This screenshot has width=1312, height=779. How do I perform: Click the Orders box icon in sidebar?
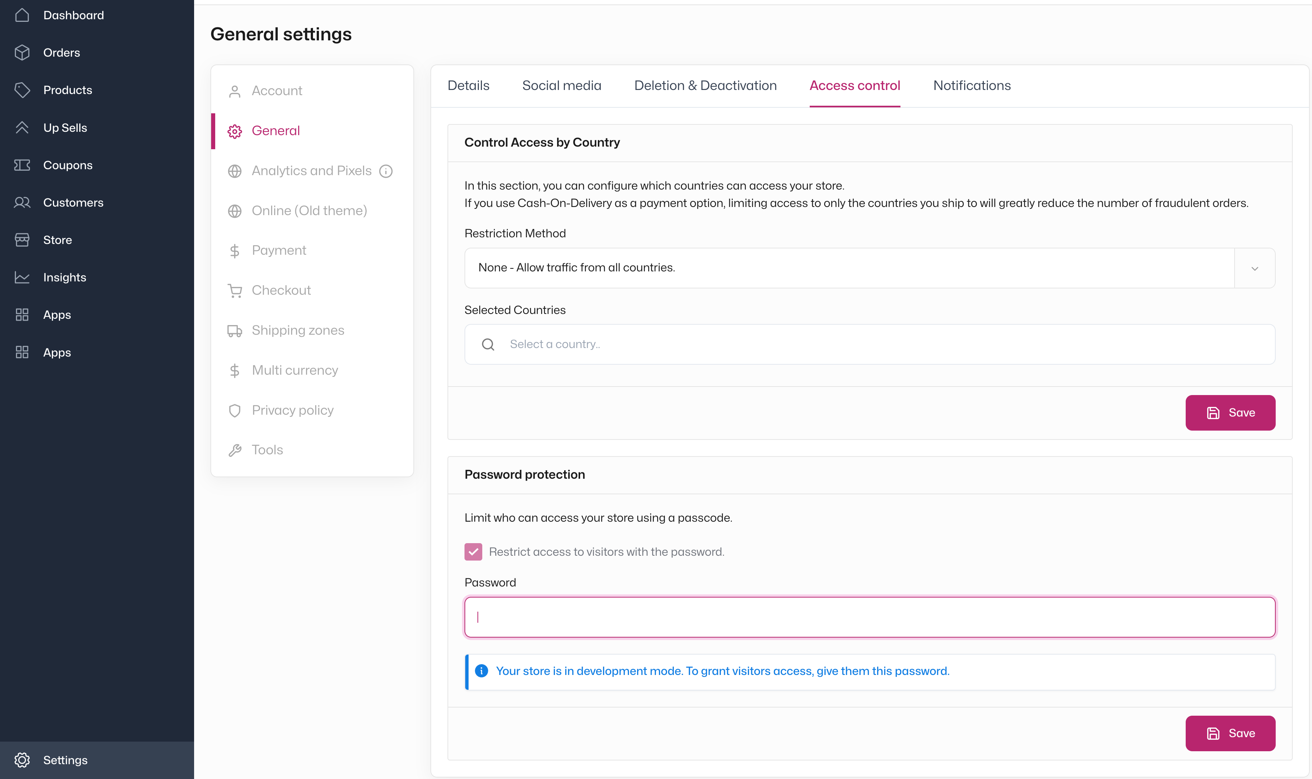click(22, 53)
